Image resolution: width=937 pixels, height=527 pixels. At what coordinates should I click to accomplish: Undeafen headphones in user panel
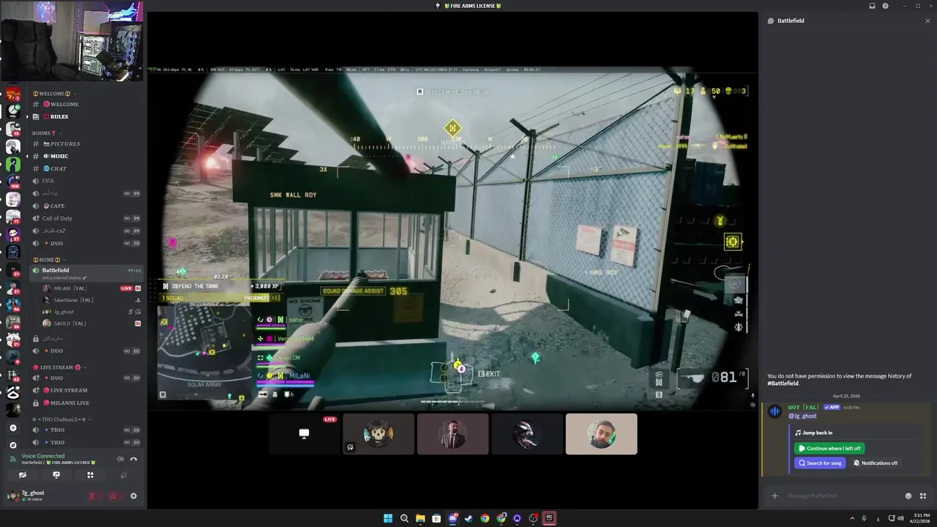112,496
